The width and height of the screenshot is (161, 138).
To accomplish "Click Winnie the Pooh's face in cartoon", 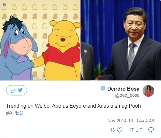I will click(63, 36).
